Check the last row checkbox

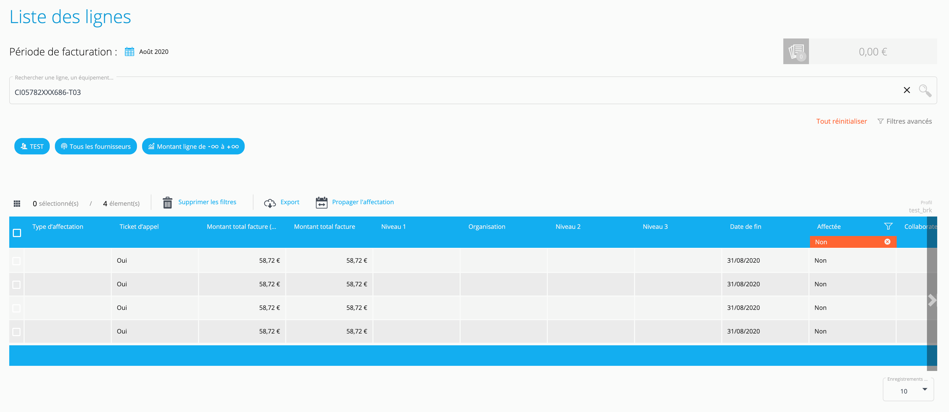[17, 332]
